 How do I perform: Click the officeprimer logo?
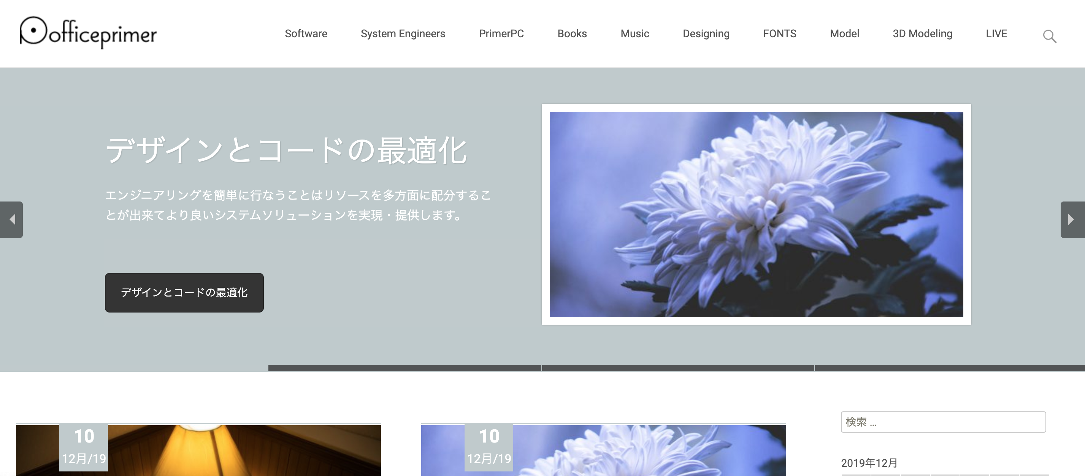click(88, 32)
